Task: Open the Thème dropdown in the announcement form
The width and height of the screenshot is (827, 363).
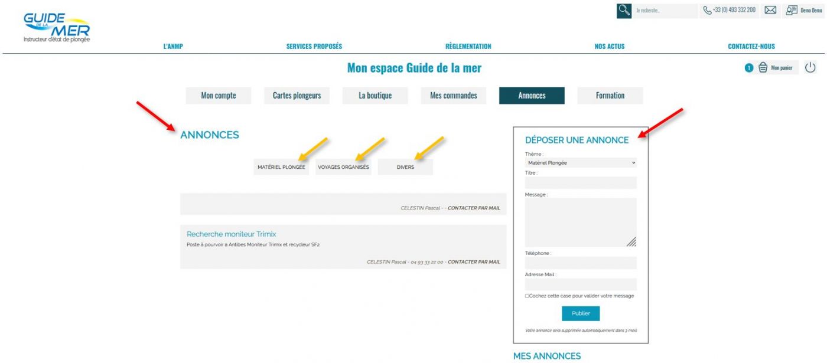Action: click(581, 163)
